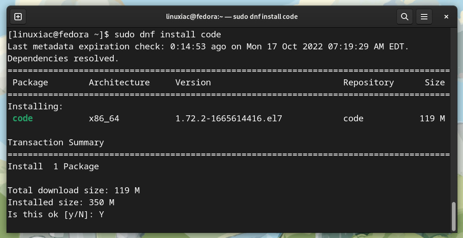Click the 'Repository' column header
The width and height of the screenshot is (463, 238).
click(369, 83)
